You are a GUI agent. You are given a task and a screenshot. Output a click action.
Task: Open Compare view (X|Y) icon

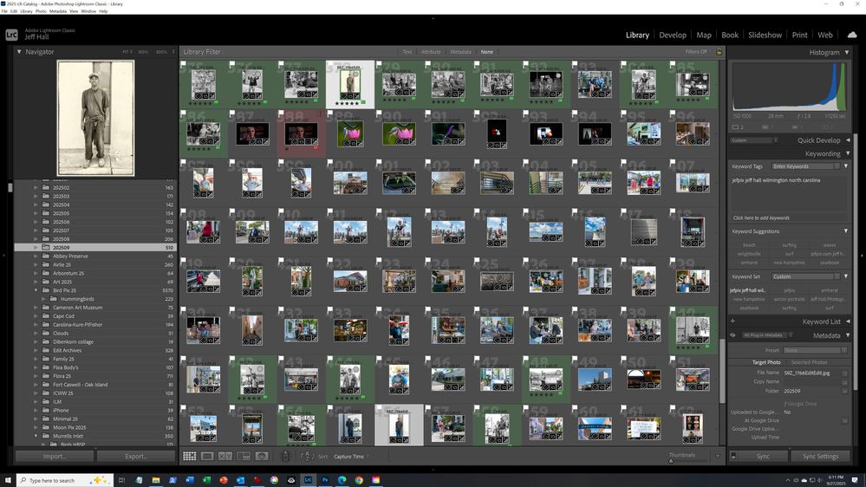[x=225, y=456]
